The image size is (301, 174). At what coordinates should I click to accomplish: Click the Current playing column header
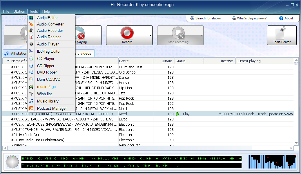tap(265, 61)
